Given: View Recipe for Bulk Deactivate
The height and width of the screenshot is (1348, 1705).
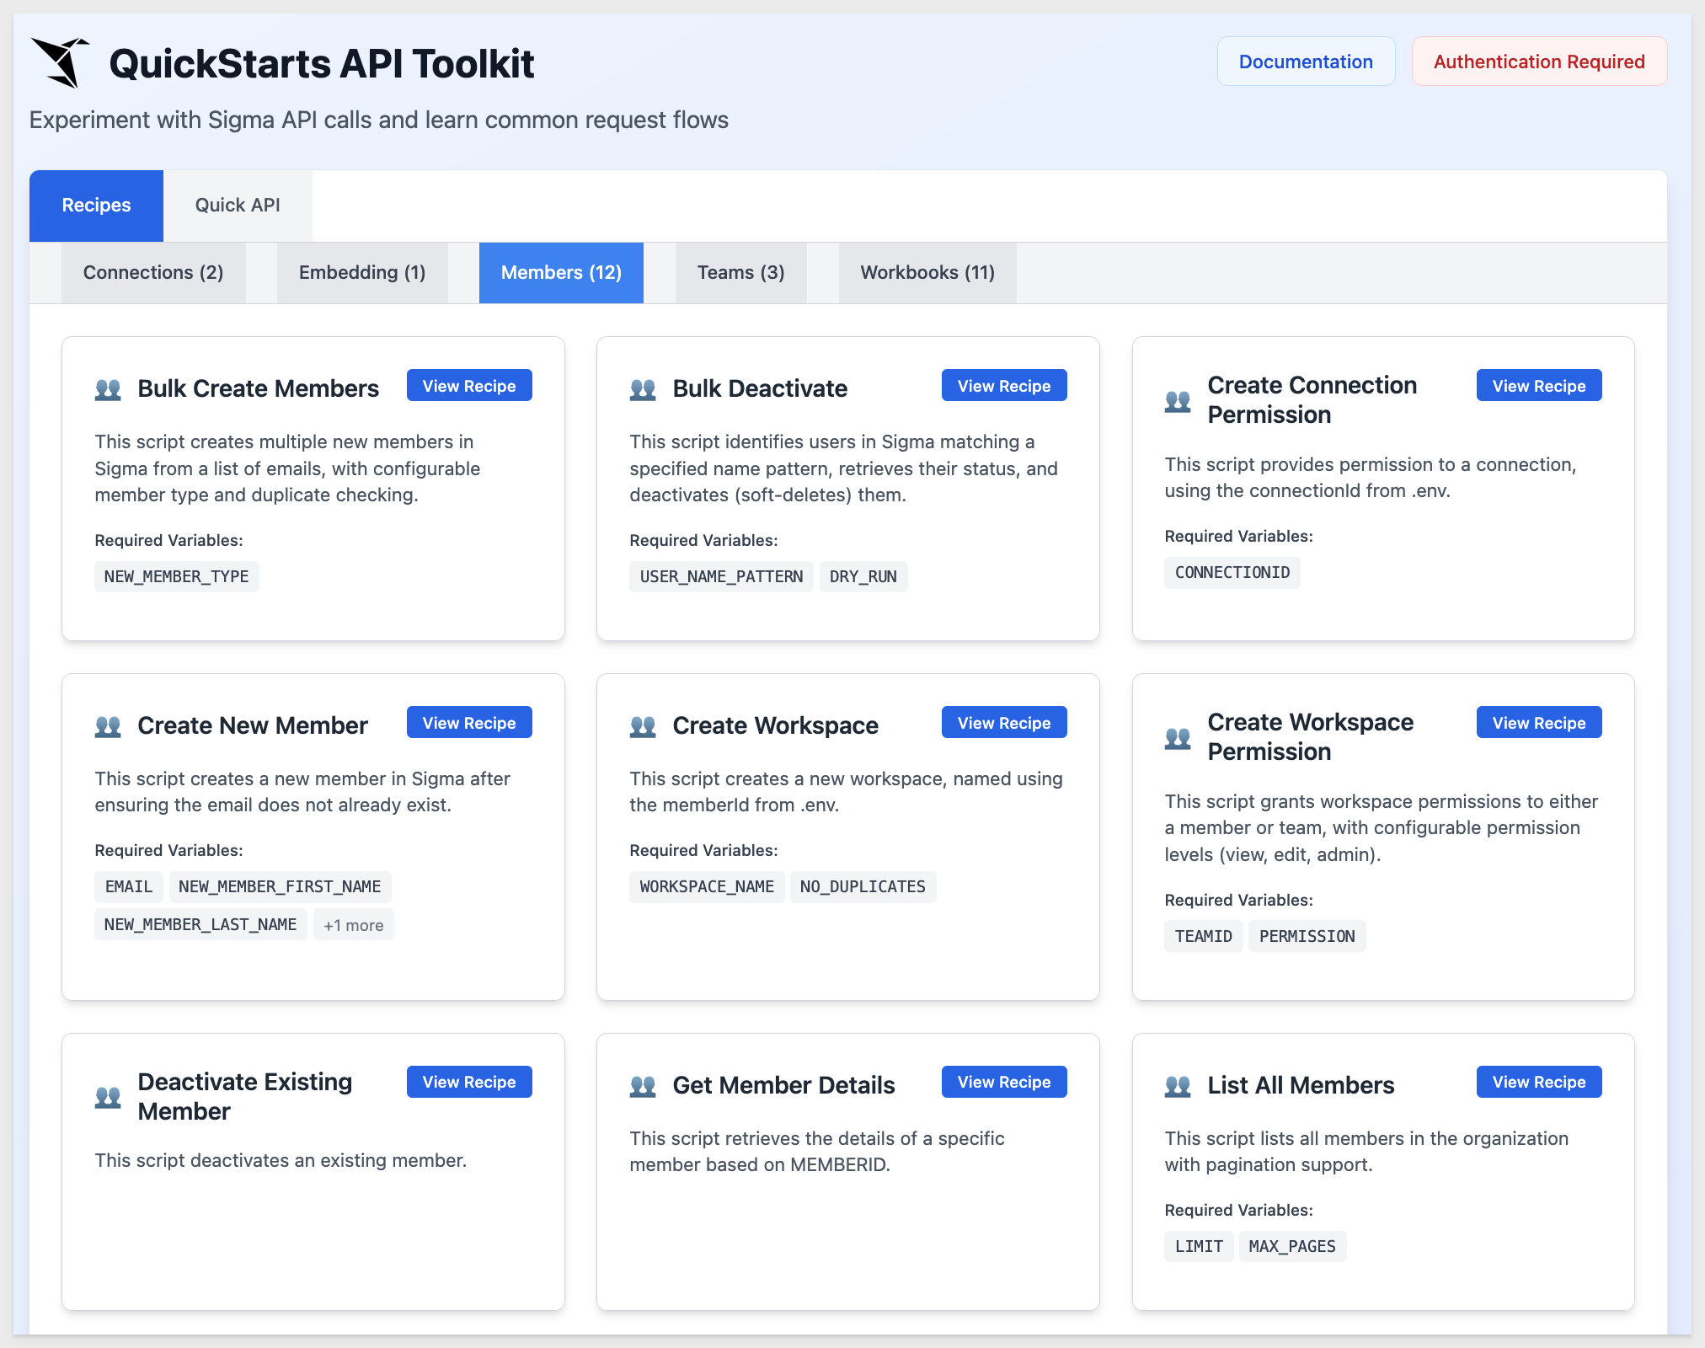Looking at the screenshot, I should (x=1004, y=386).
